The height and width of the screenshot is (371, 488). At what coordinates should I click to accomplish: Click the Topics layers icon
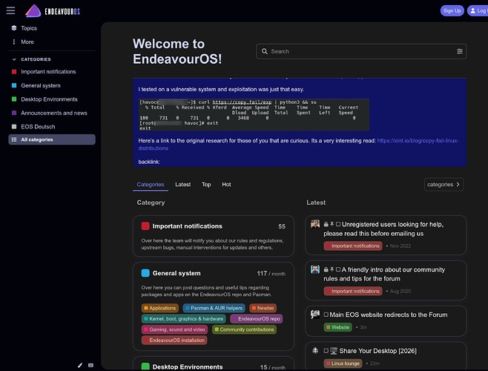point(14,28)
